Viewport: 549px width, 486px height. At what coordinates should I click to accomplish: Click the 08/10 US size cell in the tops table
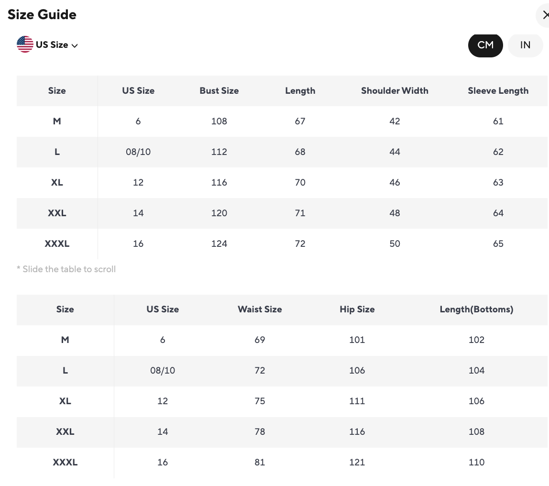click(x=138, y=152)
